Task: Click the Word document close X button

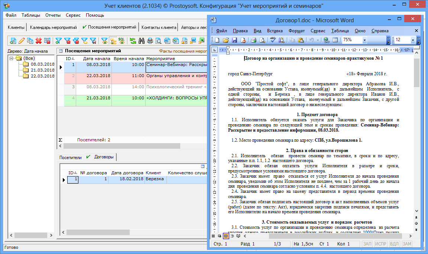Action: pyautogui.click(x=416, y=31)
